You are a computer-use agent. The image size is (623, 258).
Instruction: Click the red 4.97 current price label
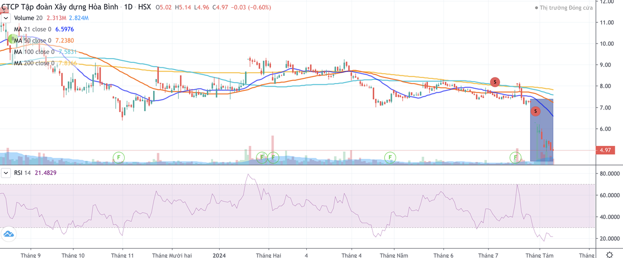[604, 151]
